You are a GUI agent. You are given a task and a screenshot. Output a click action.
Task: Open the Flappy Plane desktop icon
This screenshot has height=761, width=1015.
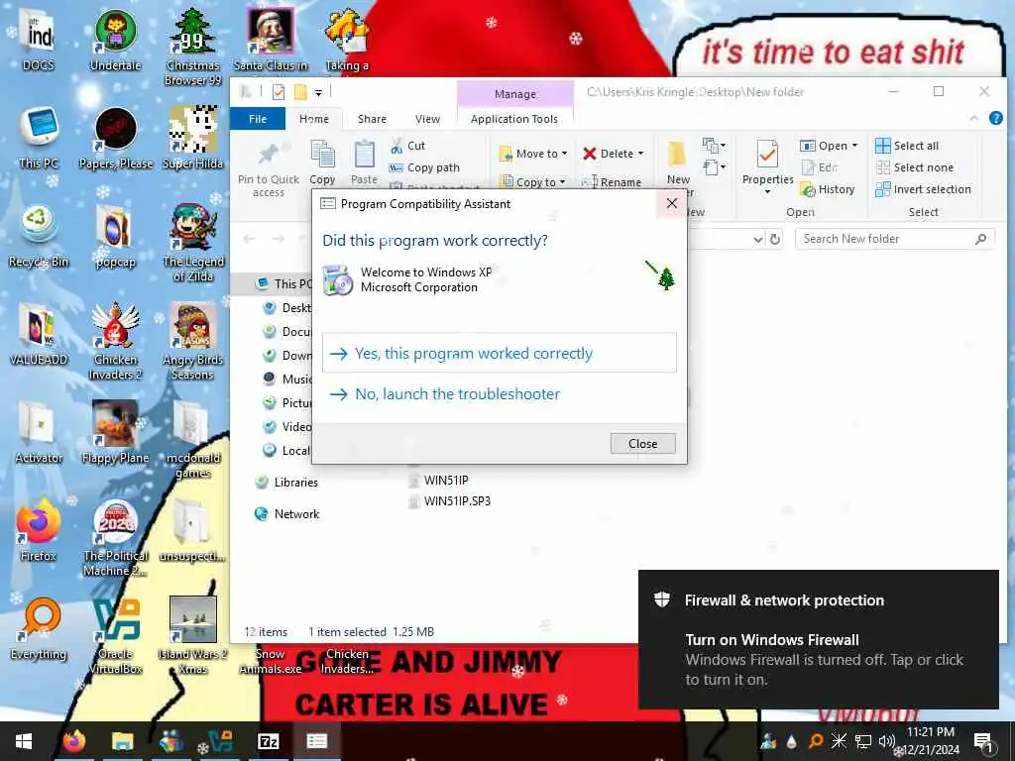click(115, 432)
